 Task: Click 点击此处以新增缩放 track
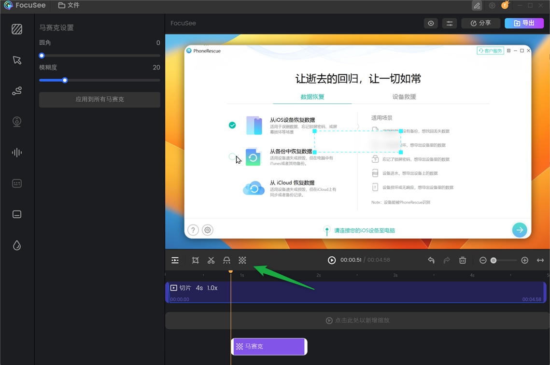click(357, 321)
